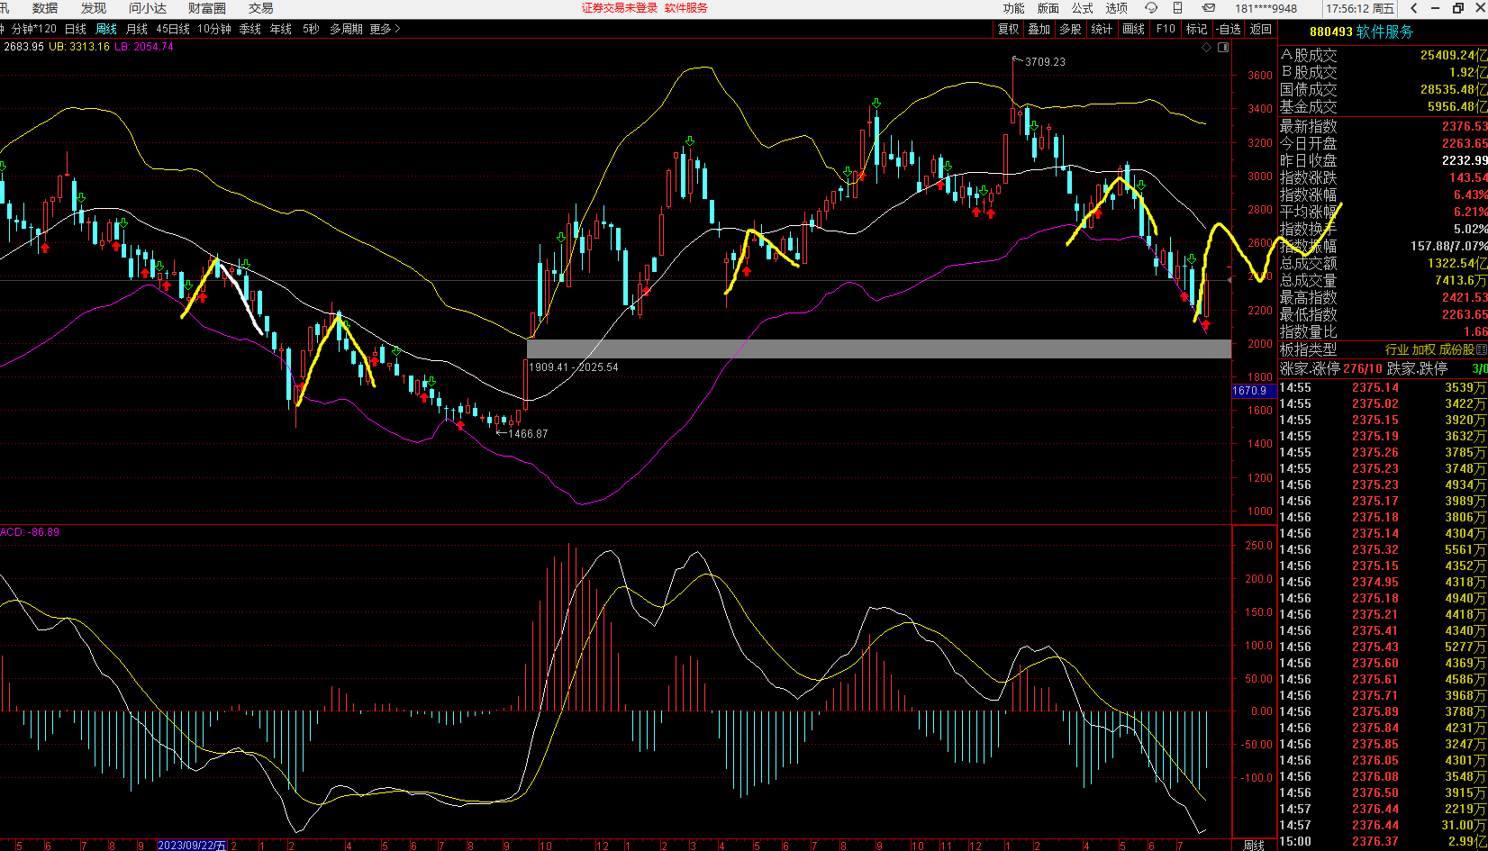
Task: Click the 返回 return button
Action: click(x=1261, y=29)
